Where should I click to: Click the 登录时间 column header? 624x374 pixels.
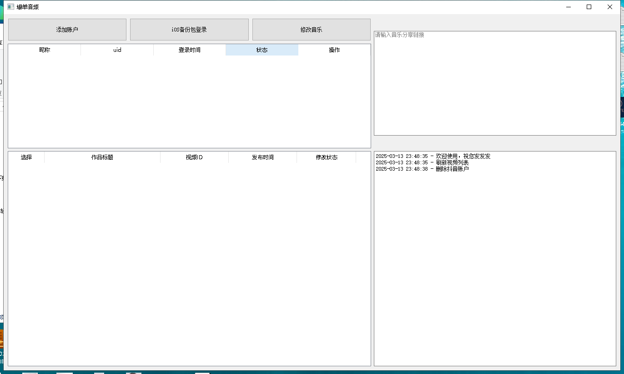tap(189, 50)
